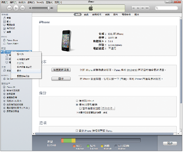Switch to the Music tab
The height and width of the screenshot is (152, 183).
point(107,14)
